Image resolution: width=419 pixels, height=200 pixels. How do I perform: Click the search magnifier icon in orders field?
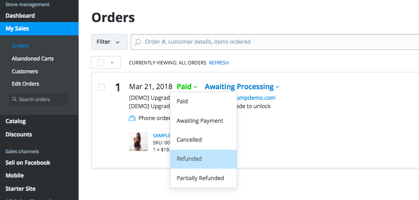[x=138, y=42]
